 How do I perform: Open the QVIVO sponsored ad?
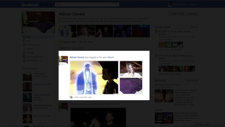coord(158,110)
